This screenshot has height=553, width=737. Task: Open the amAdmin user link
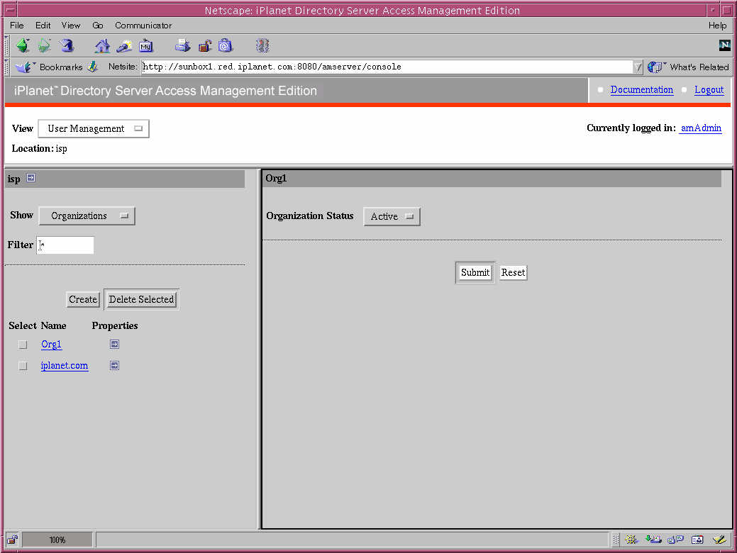[x=701, y=128]
